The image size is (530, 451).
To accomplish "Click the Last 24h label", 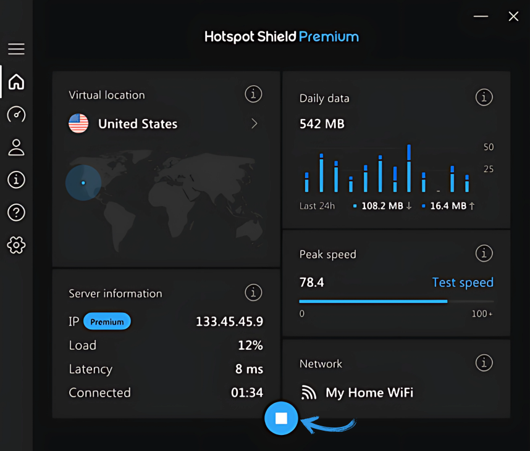I will point(317,206).
